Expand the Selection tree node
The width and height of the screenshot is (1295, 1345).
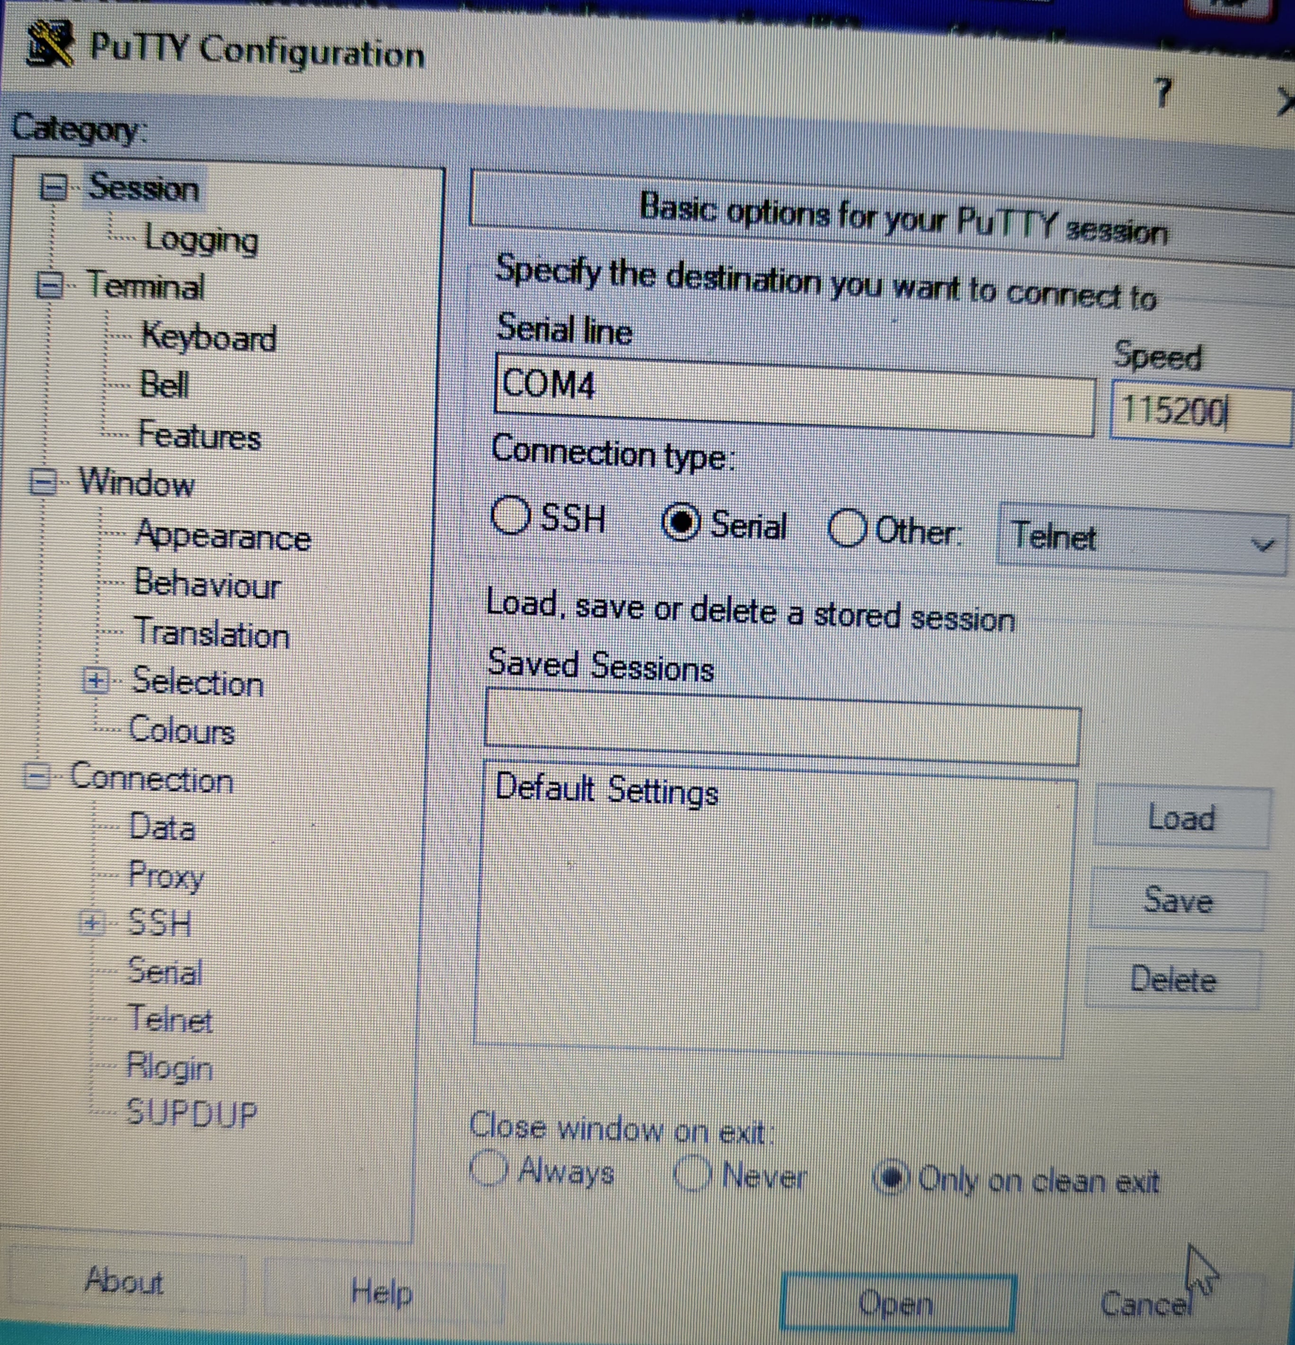pyautogui.click(x=96, y=681)
